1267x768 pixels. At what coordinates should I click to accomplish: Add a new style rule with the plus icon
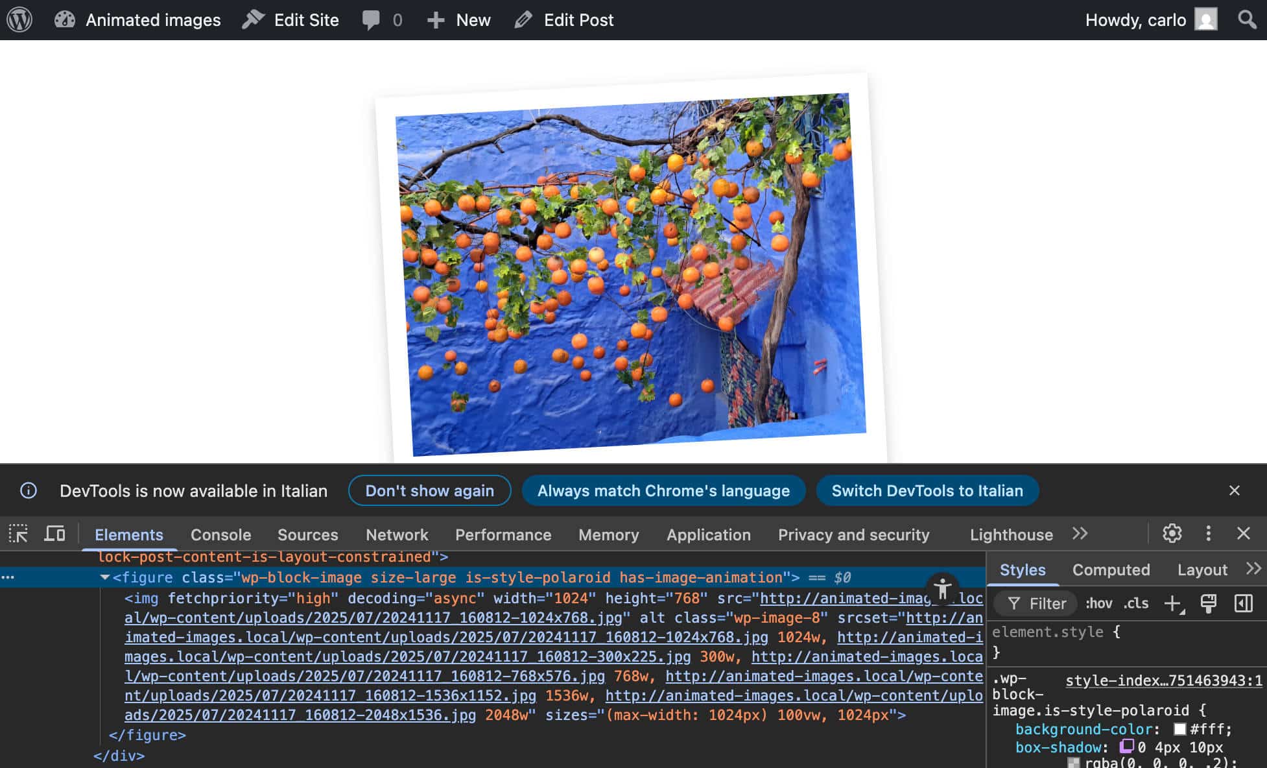1172,603
